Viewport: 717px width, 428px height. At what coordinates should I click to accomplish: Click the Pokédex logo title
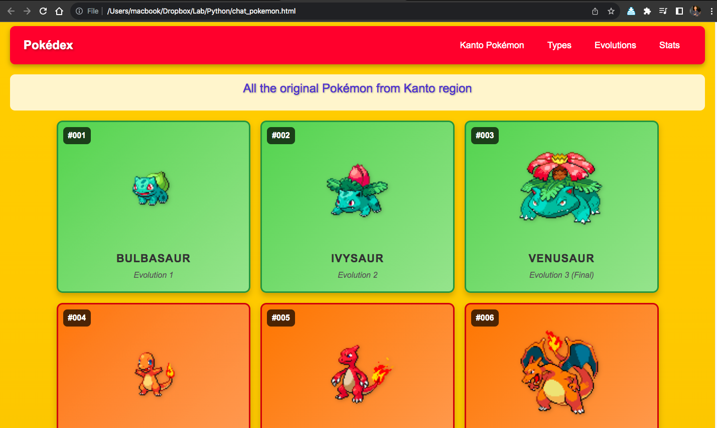point(48,45)
